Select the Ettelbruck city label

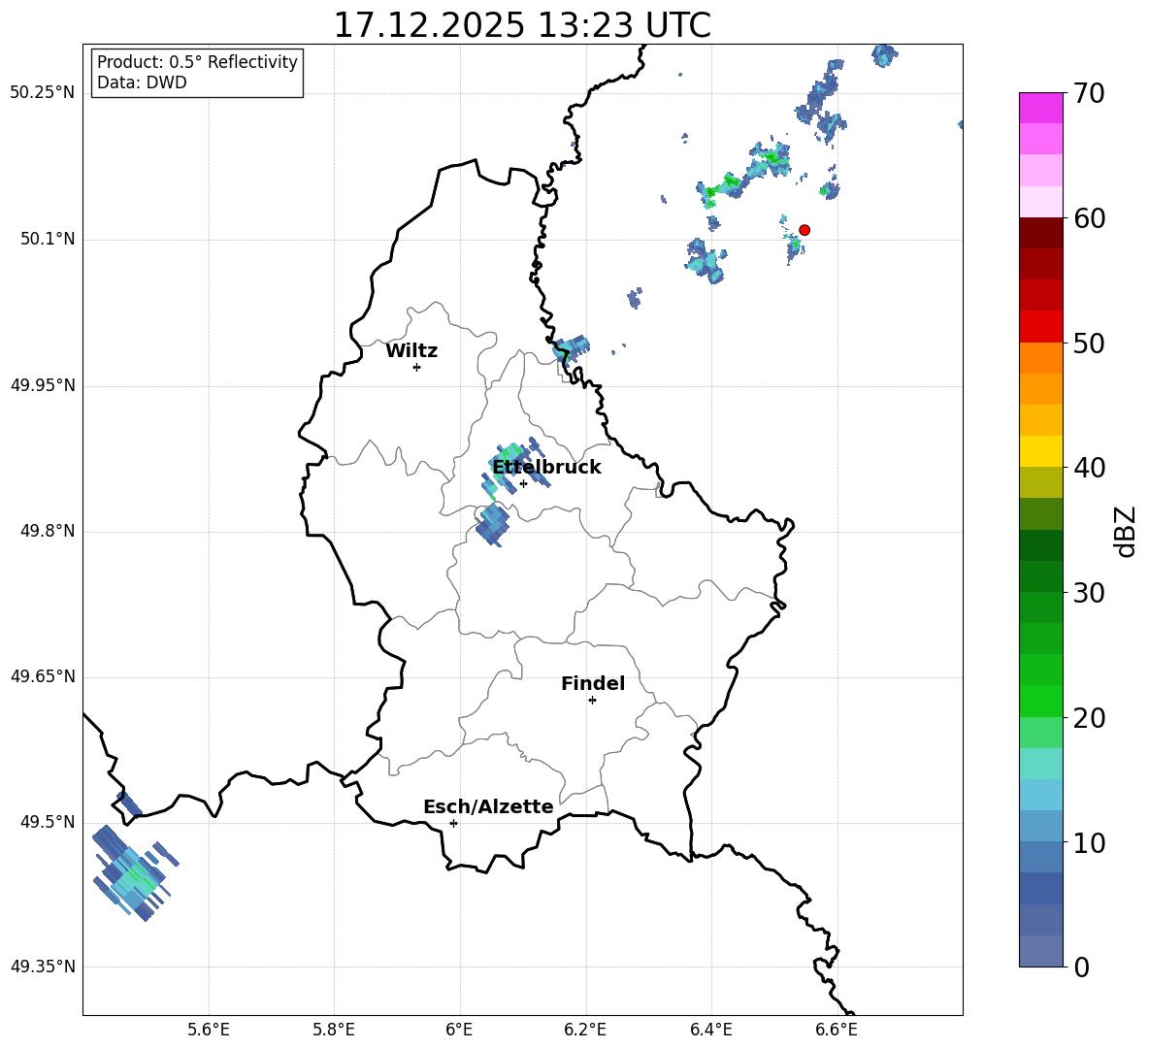[x=546, y=468]
